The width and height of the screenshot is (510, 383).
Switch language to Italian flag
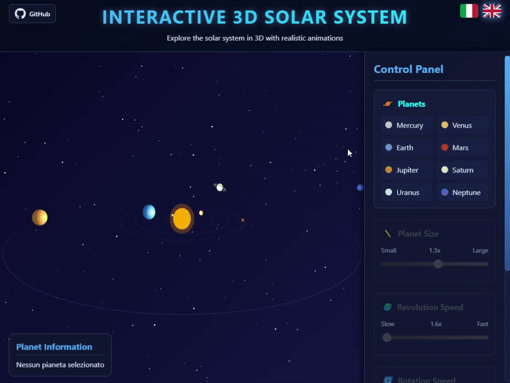pos(469,11)
